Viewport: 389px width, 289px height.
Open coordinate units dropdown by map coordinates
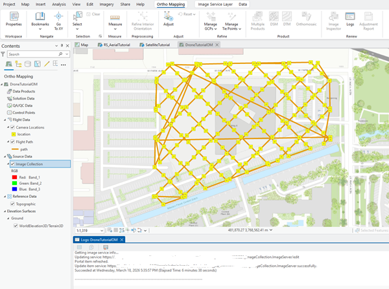pyautogui.click(x=271, y=230)
